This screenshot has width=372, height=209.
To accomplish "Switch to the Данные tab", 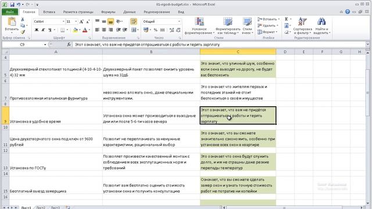I will tap(129, 12).
